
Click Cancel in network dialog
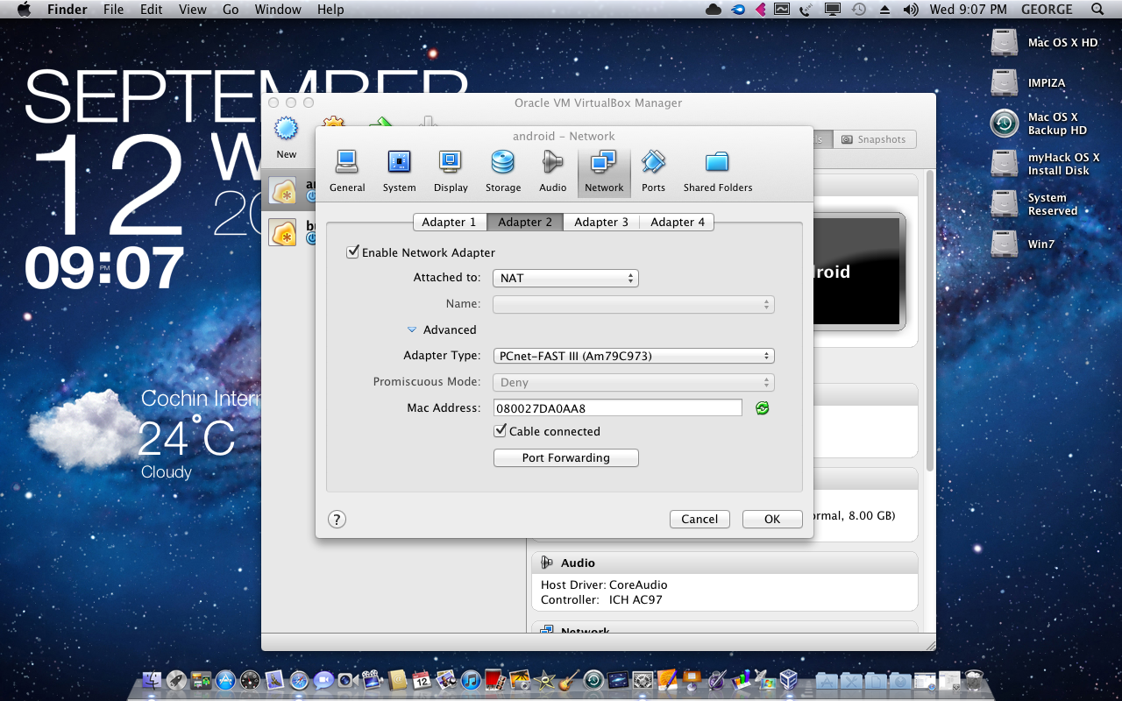(699, 520)
